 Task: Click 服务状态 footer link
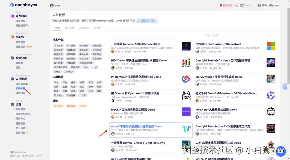[x=15, y=156]
